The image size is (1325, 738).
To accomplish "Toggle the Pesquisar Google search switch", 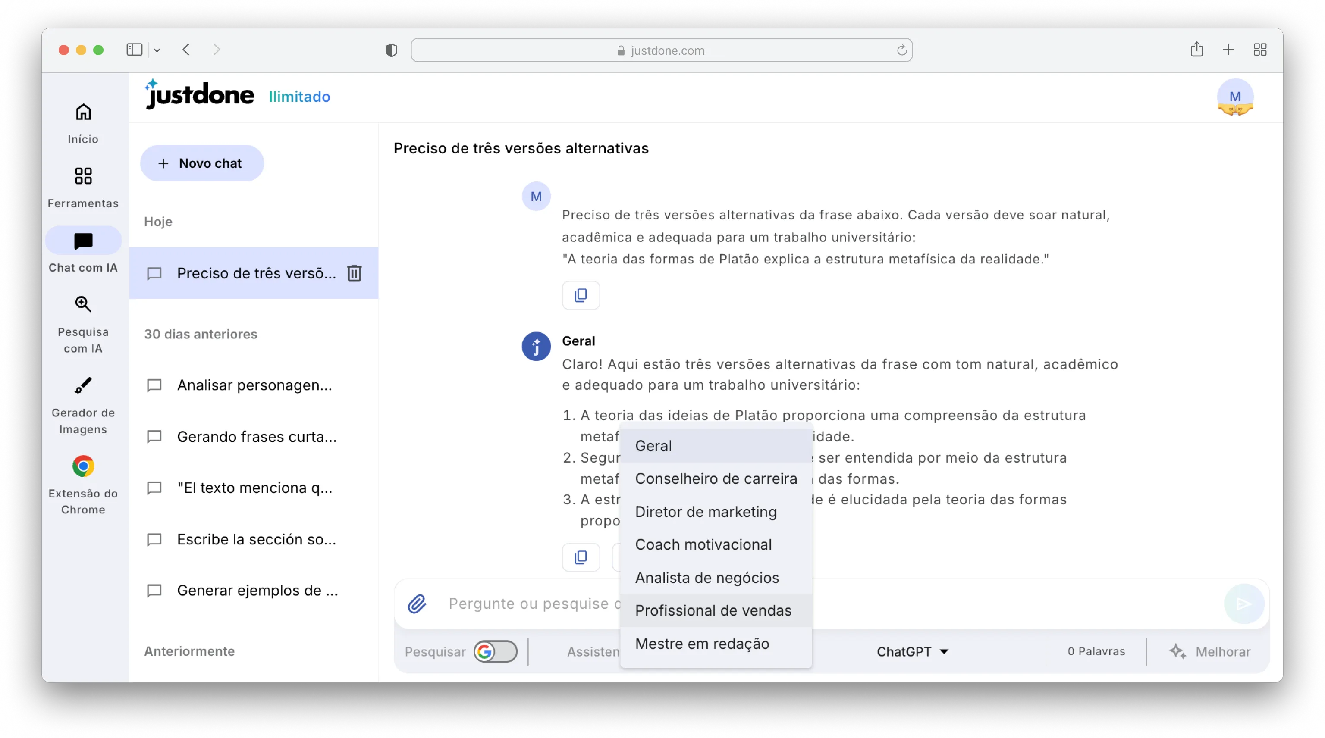I will click(495, 651).
